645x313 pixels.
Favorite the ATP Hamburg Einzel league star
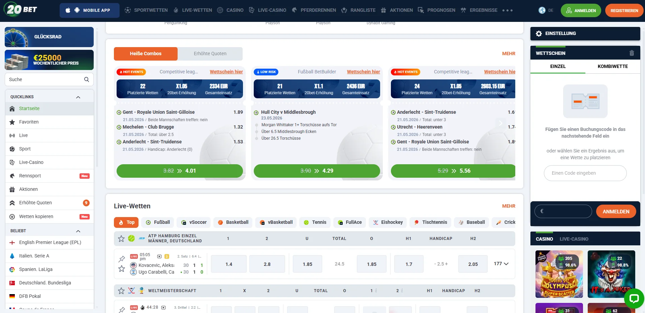[x=121, y=239]
